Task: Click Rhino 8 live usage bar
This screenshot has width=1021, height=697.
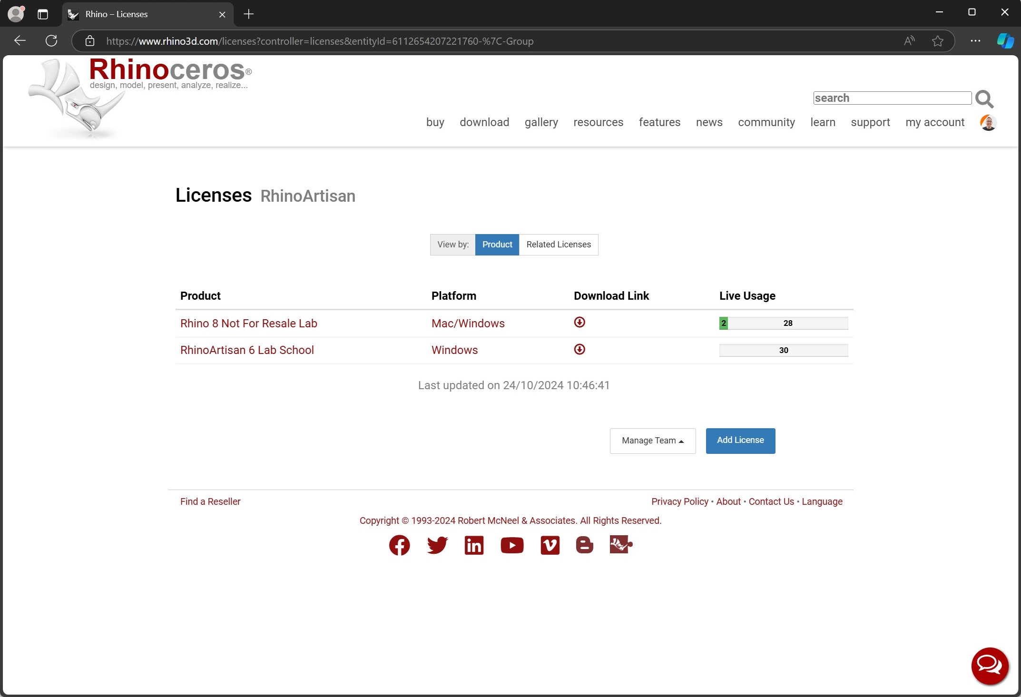Action: tap(783, 324)
